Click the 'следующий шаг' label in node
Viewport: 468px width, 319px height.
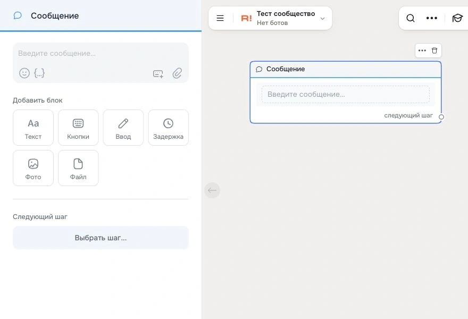(408, 115)
